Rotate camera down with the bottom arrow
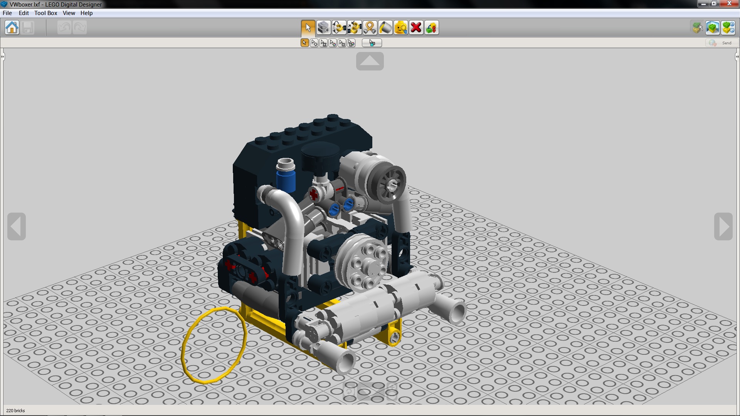 click(x=370, y=392)
